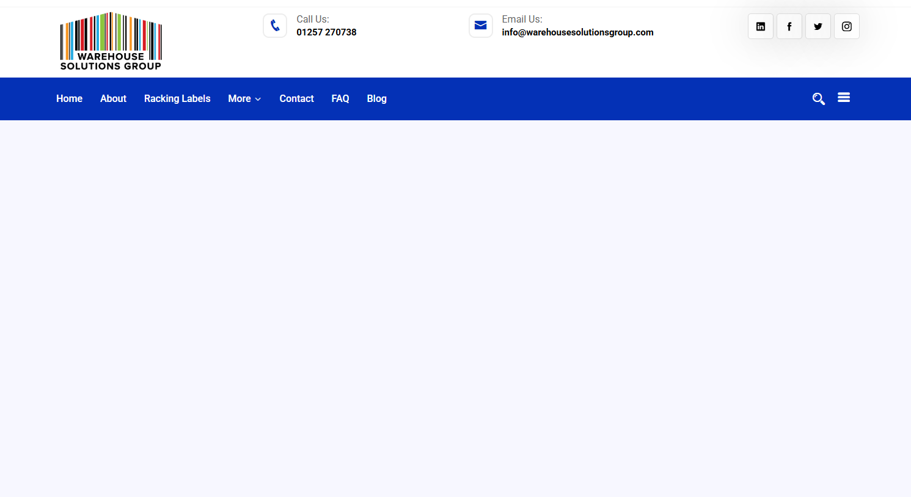Open the Facebook social page icon
The width and height of the screenshot is (911, 497).
[789, 26]
